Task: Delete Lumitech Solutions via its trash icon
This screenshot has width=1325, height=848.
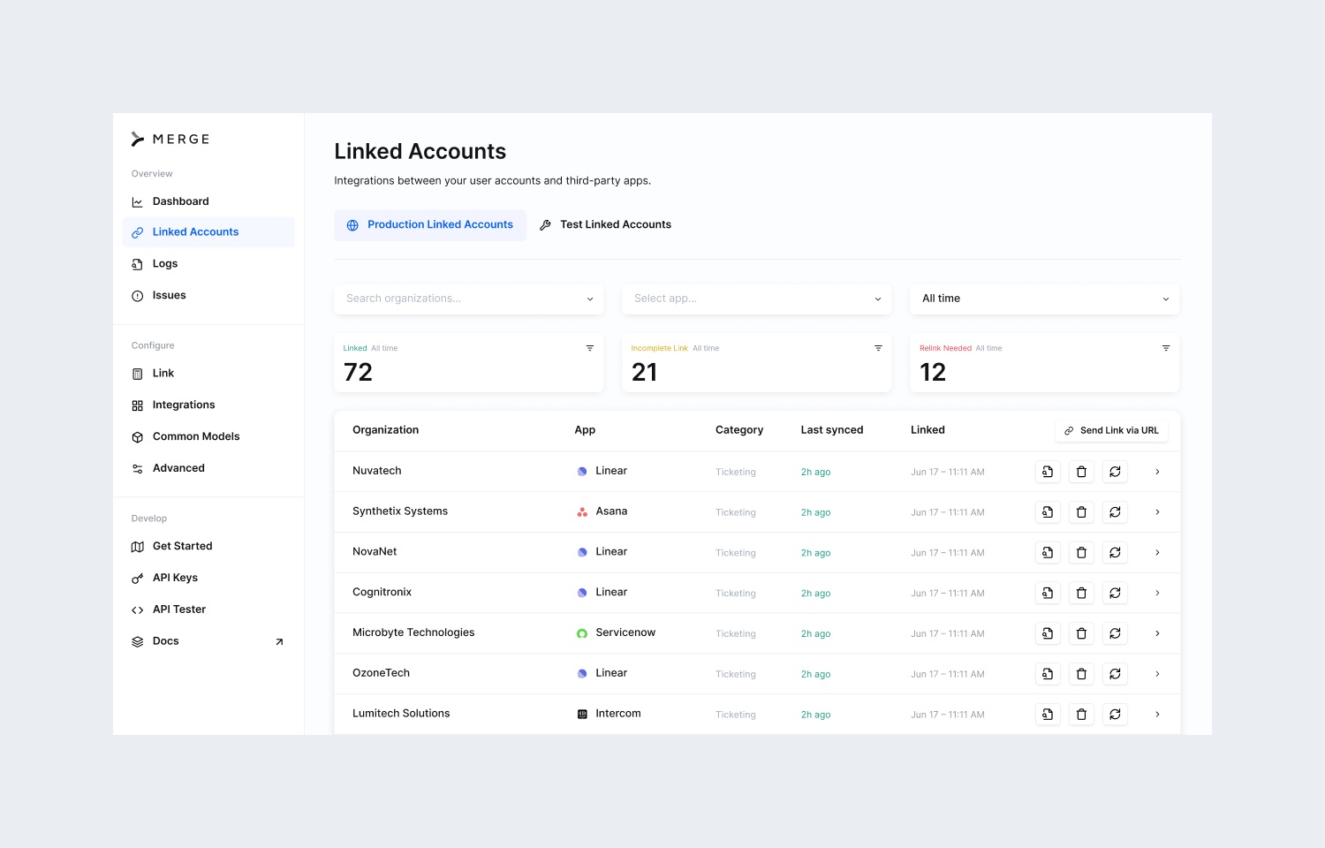Action: click(1081, 715)
